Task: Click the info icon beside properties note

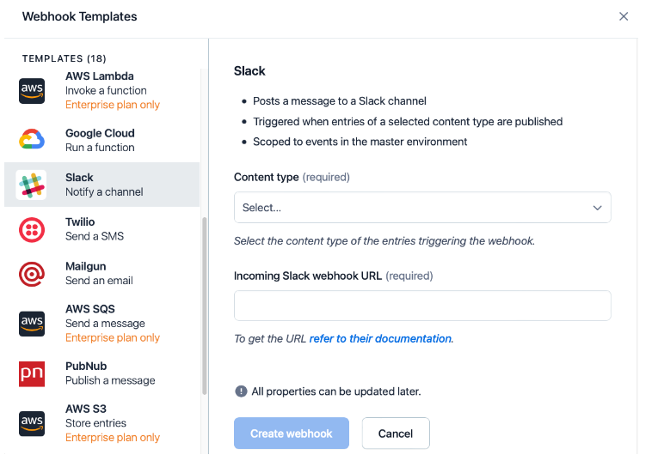Action: click(241, 391)
